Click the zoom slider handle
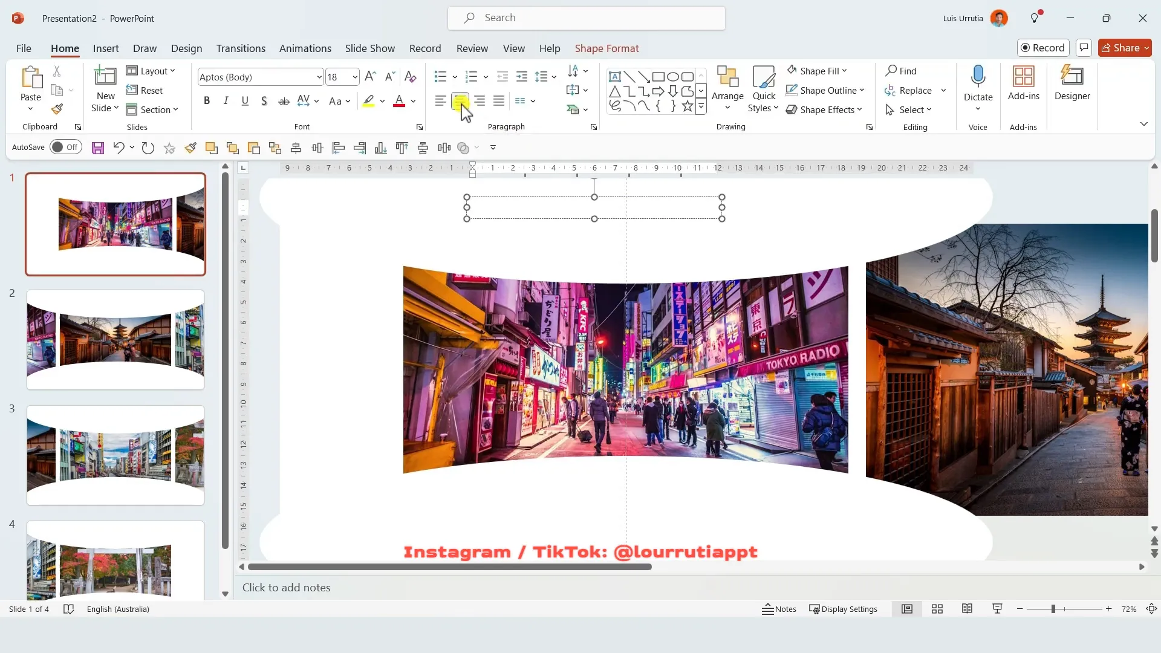The image size is (1161, 653). pos(1053,609)
